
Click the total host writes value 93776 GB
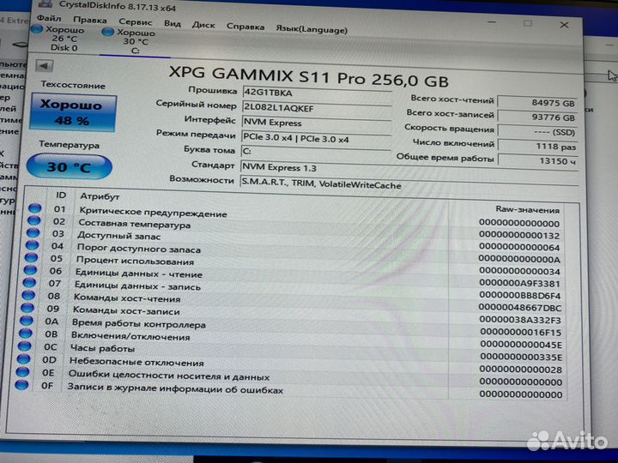pyautogui.click(x=537, y=117)
